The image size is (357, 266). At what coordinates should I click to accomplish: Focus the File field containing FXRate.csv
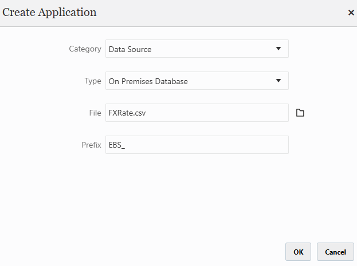point(197,113)
